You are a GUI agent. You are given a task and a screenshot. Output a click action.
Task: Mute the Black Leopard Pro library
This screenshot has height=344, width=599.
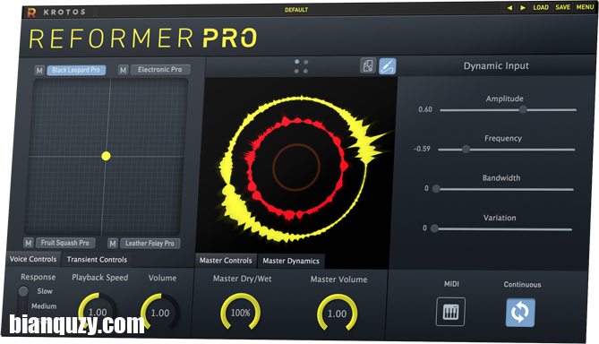click(39, 71)
